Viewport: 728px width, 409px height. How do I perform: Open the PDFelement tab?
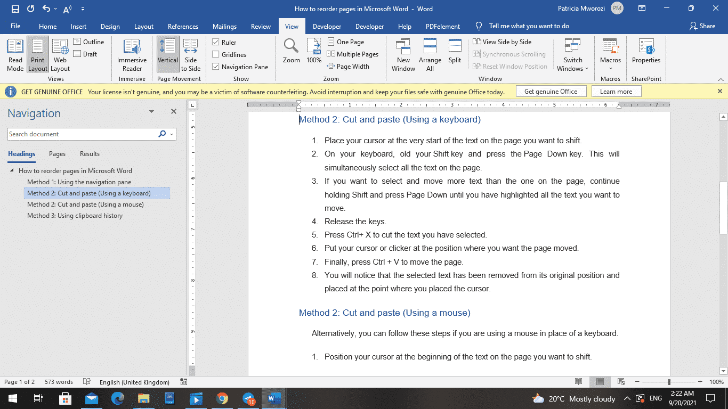click(442, 26)
